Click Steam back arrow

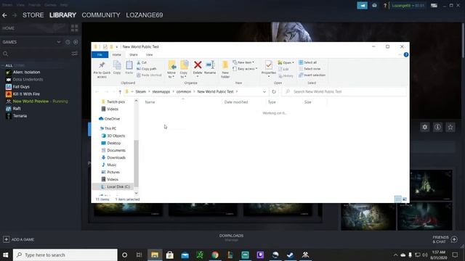point(5,15)
